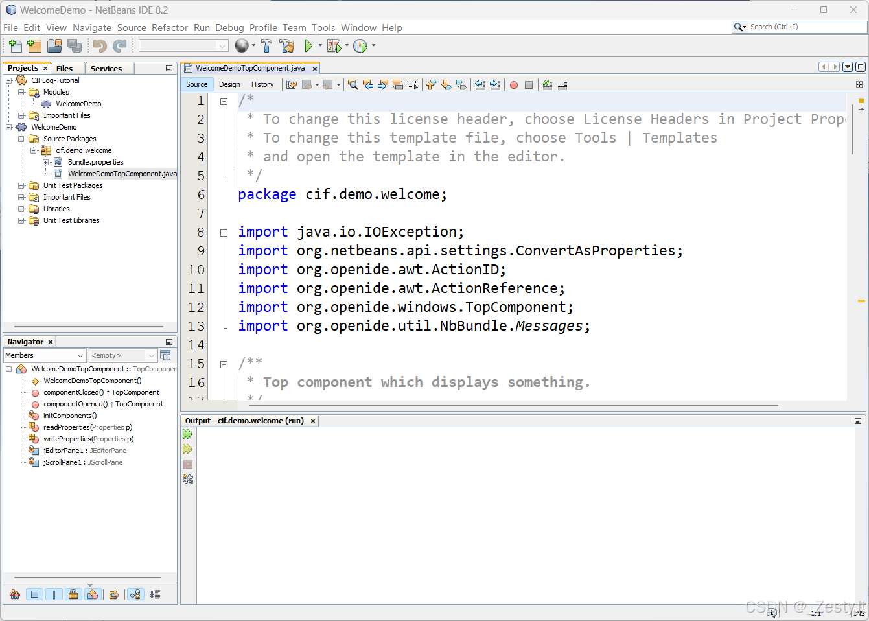Toggle Highlight Search in the editor toolbar
The image size is (869, 621).
tap(398, 85)
